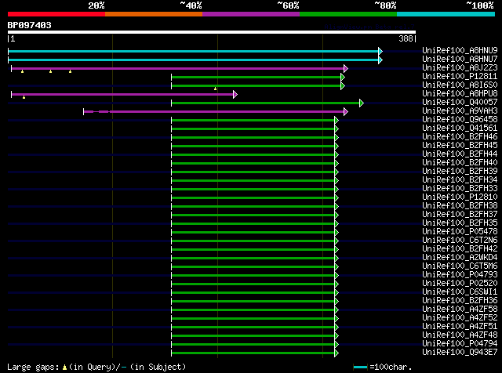The height and width of the screenshot is (373, 502).
Task: Open the UniRef100_Q40057 entry
Action: coord(460,102)
